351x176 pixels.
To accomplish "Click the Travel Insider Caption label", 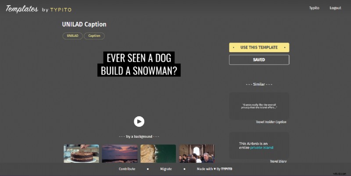I will point(271,122).
